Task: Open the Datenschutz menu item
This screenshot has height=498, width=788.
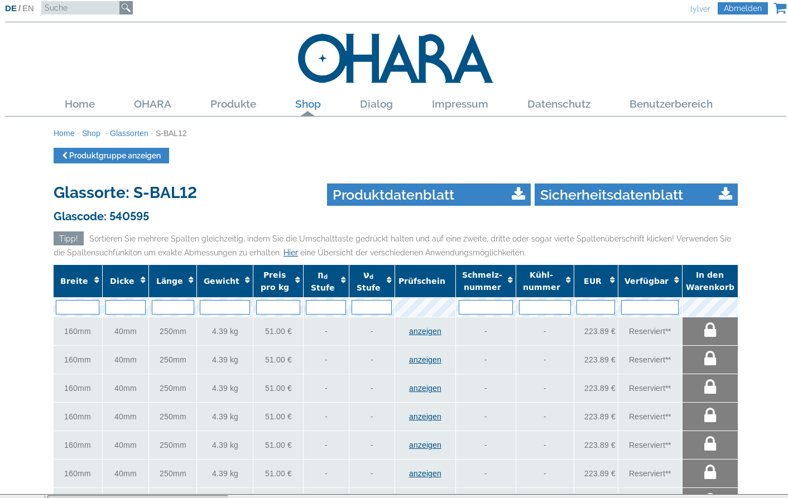Action: 559,104
